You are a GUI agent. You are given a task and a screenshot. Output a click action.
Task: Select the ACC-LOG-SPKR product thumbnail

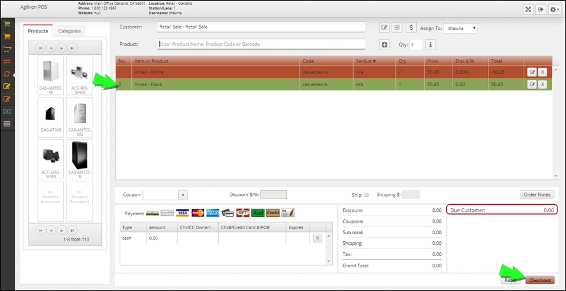50,159
